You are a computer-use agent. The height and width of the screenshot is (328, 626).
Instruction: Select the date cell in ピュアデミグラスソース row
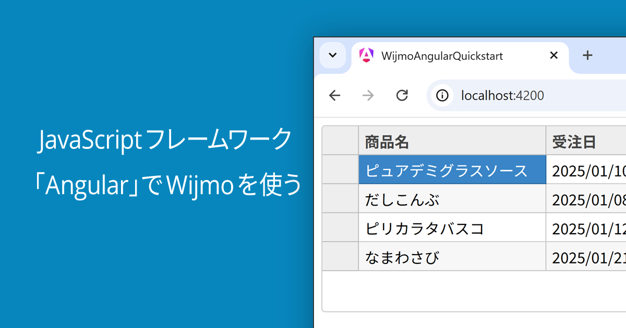pos(586,170)
